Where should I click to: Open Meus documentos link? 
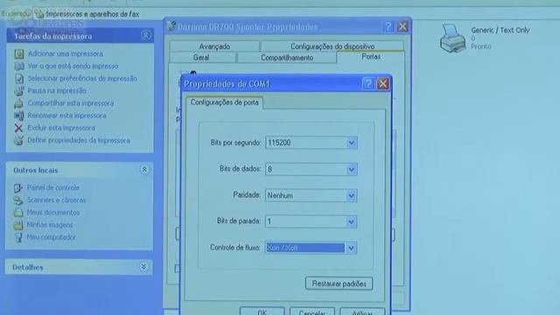53,213
